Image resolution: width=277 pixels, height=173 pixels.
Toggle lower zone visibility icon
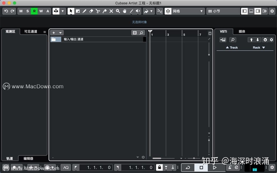251,11
